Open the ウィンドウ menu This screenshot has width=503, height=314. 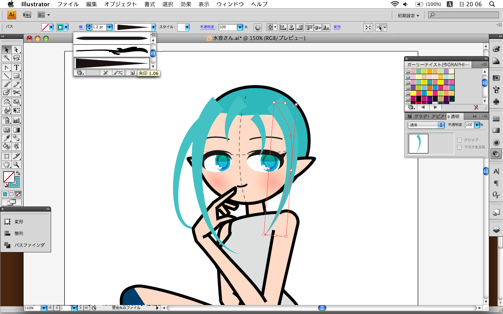[x=230, y=4]
